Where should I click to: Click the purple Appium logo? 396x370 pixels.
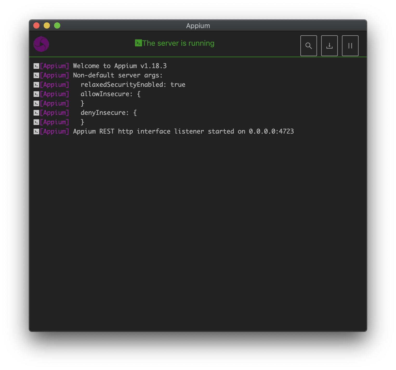coord(41,44)
